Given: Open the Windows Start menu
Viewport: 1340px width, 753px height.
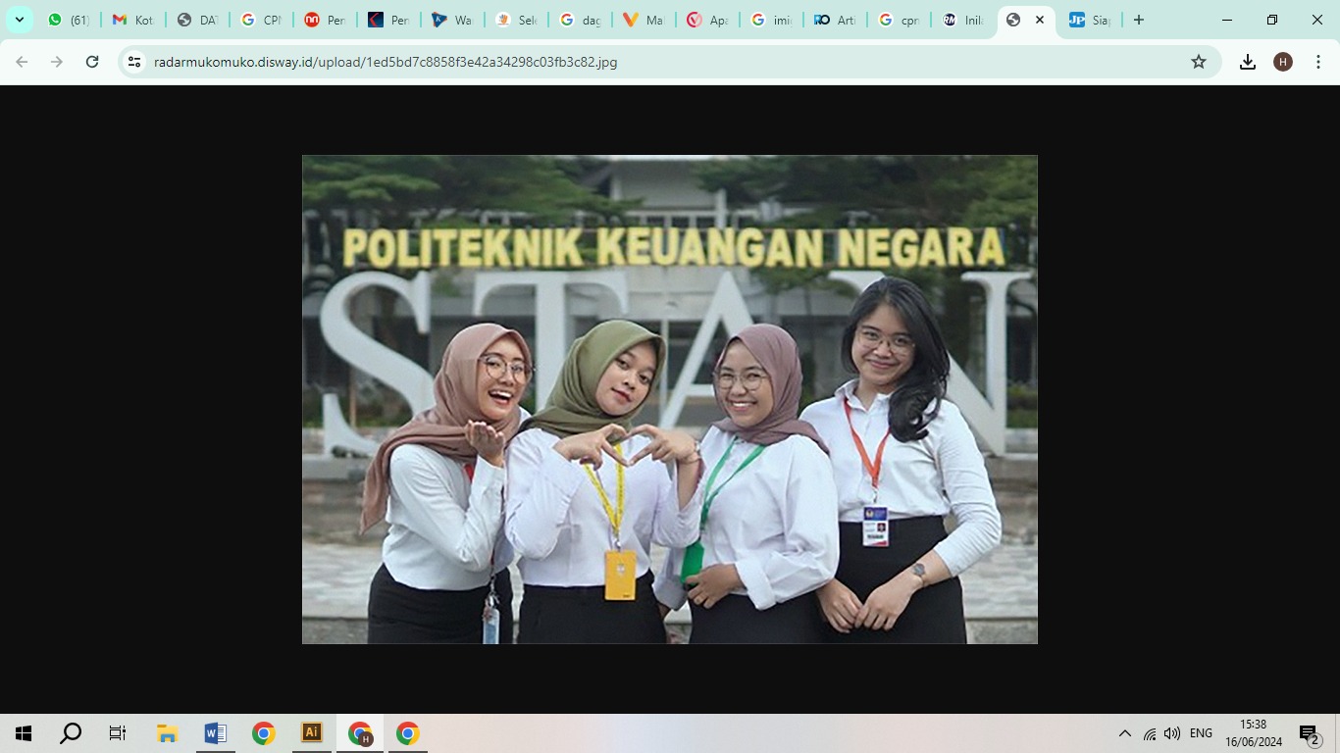Looking at the screenshot, I should pyautogui.click(x=24, y=733).
